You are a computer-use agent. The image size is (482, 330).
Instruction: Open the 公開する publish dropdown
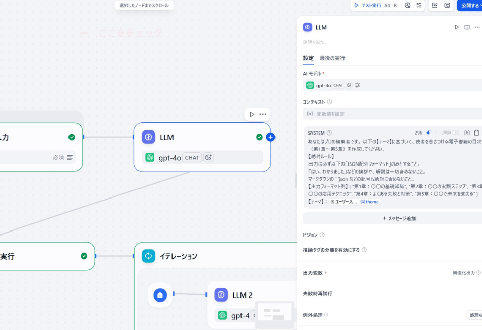tap(470, 5)
